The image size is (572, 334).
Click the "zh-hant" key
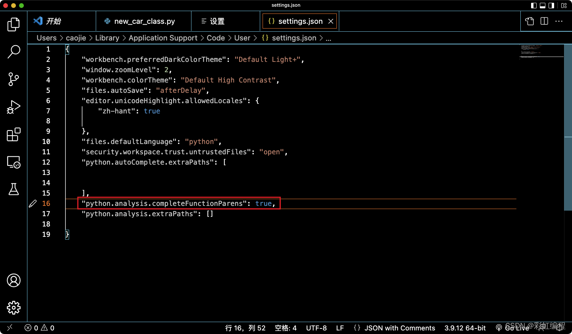click(x=117, y=111)
